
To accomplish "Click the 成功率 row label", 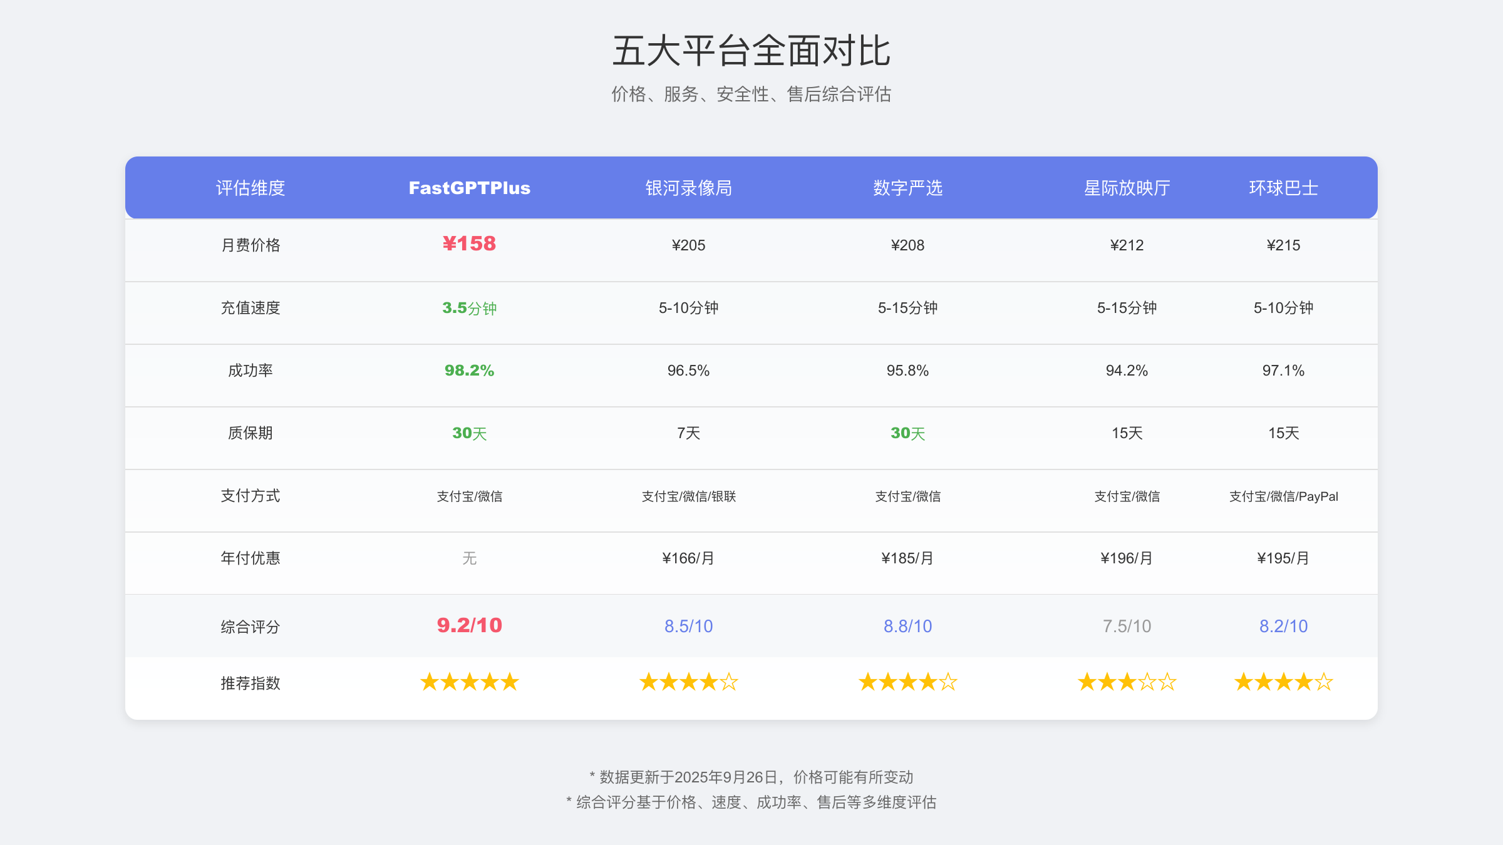I will (250, 370).
